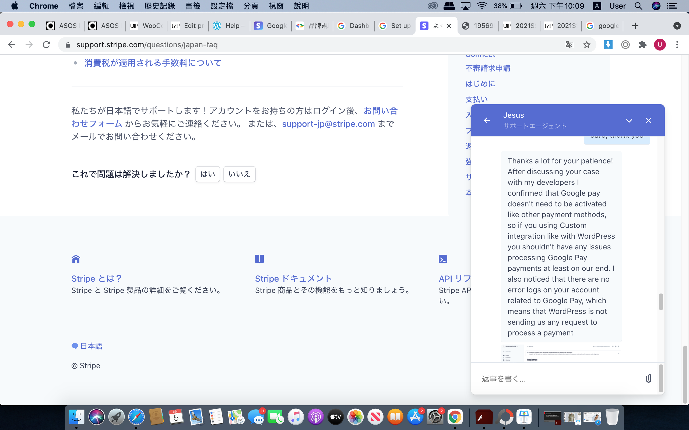The width and height of the screenshot is (689, 430).
Task: Reload the page with the refresh icon
Action: point(46,45)
